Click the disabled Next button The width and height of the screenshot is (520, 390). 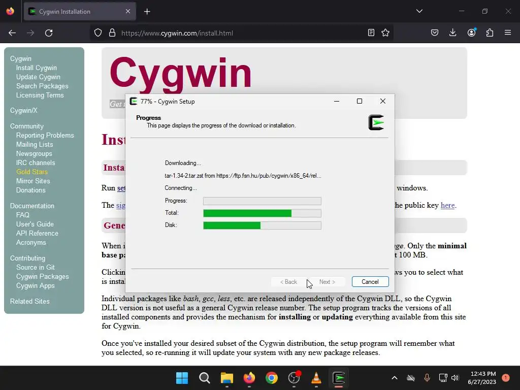pos(327,281)
